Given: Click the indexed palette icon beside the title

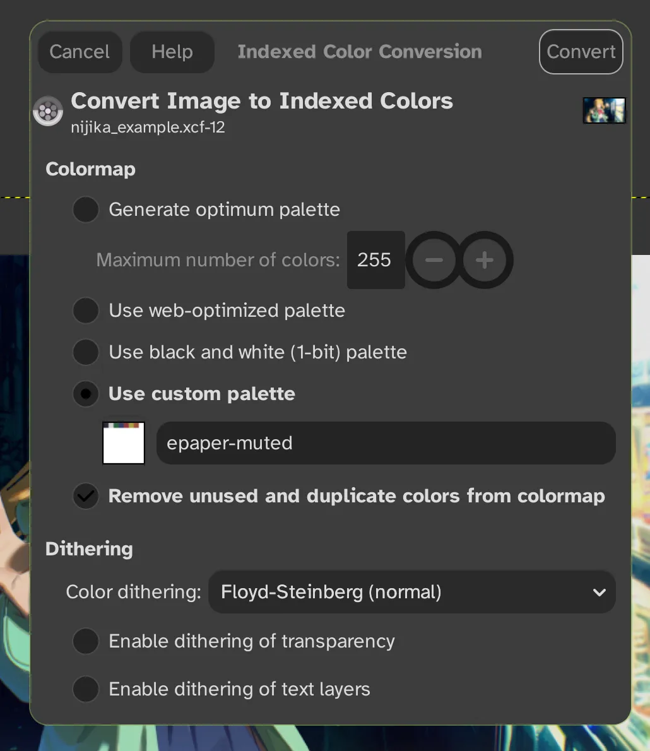Looking at the screenshot, I should point(48,112).
